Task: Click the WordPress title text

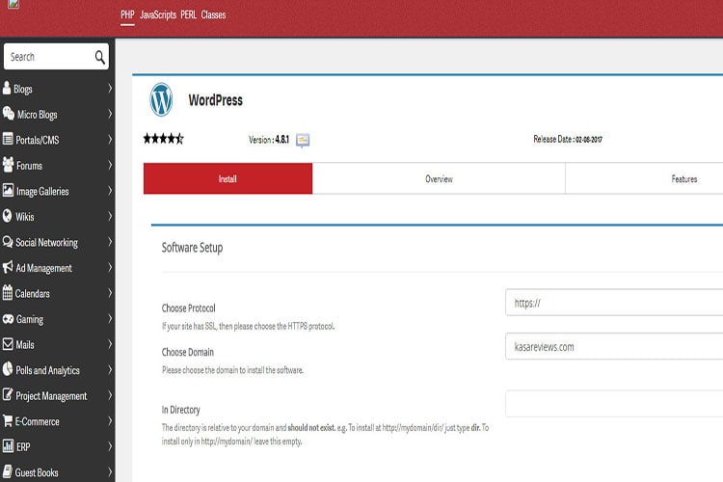Action: point(215,100)
